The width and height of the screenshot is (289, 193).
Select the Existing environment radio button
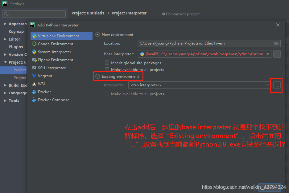coord(98,77)
